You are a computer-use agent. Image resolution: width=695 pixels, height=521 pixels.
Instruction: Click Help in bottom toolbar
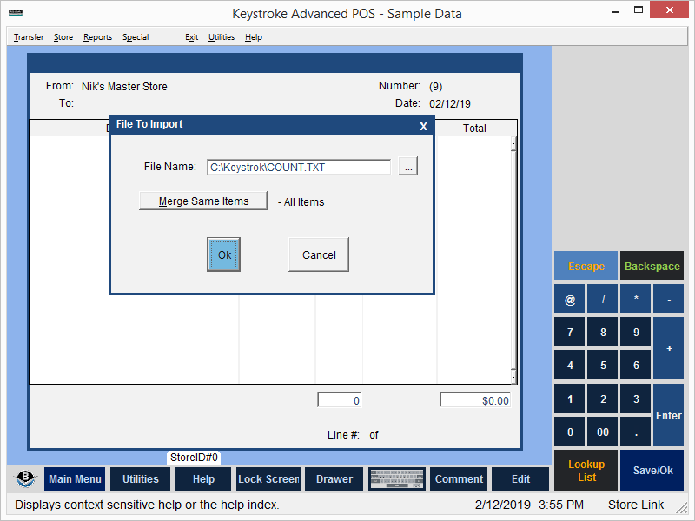point(203,479)
